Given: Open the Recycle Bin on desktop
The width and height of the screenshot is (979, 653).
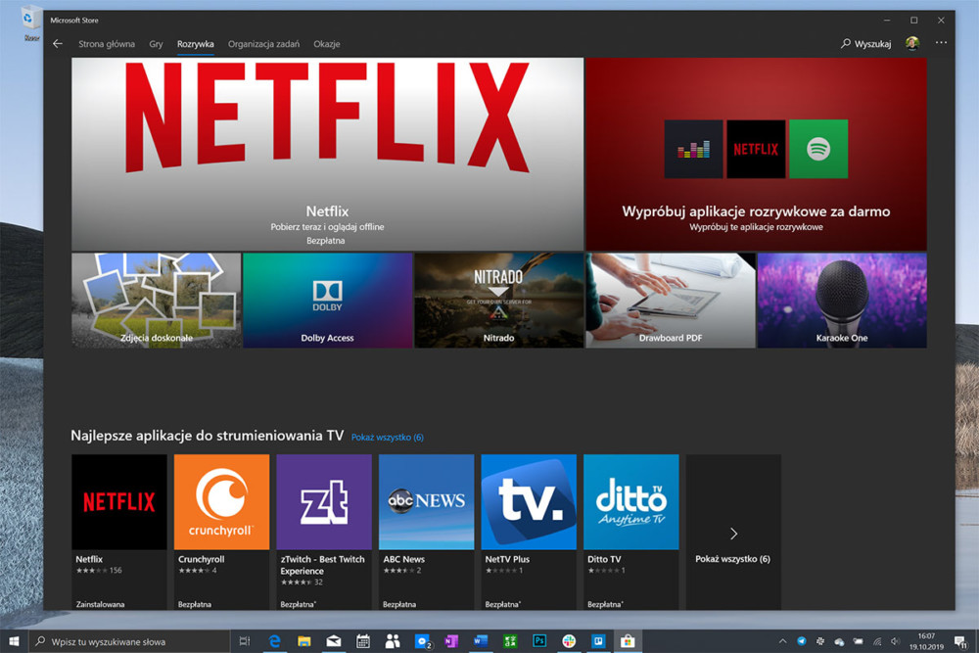Looking at the screenshot, I should (30, 23).
